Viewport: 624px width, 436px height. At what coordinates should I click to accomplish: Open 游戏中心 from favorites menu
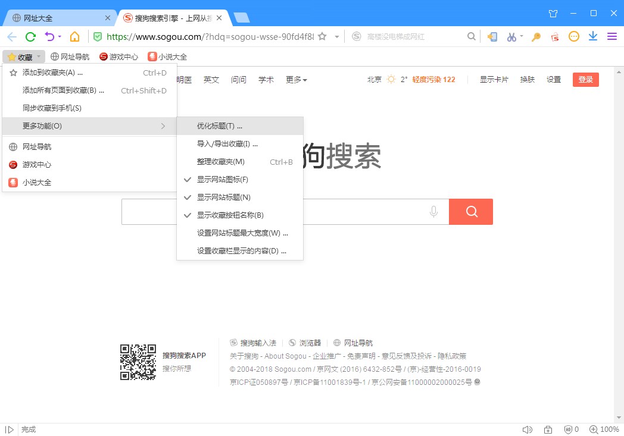click(x=89, y=165)
